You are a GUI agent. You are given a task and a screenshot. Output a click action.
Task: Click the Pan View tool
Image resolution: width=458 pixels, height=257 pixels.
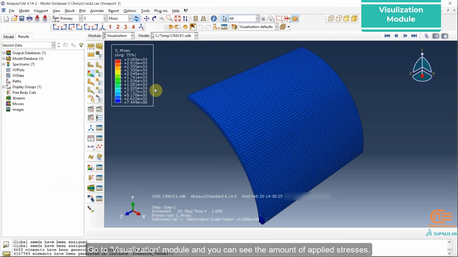(147, 19)
